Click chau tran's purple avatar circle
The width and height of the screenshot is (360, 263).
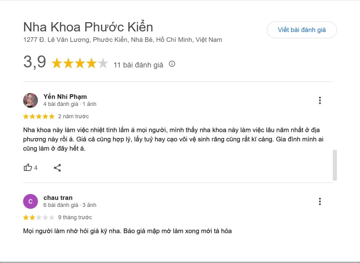click(31, 201)
